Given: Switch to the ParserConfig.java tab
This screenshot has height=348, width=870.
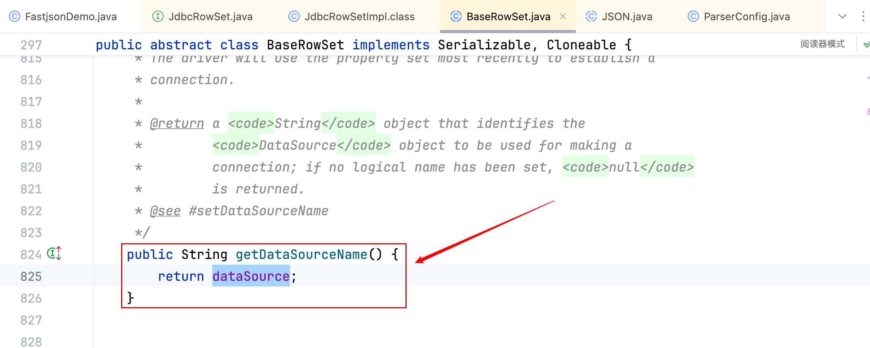Looking at the screenshot, I should (x=746, y=17).
